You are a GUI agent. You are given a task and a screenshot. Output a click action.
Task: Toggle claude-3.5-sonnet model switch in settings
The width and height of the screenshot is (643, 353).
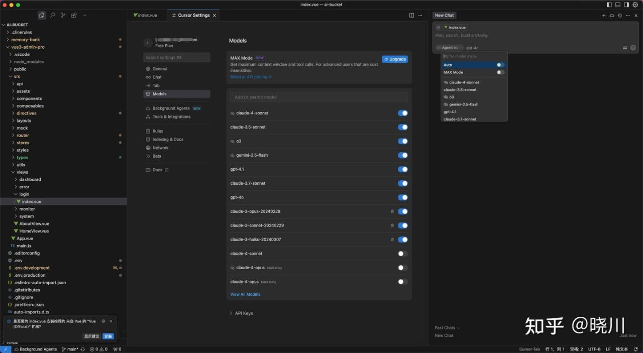tap(403, 127)
